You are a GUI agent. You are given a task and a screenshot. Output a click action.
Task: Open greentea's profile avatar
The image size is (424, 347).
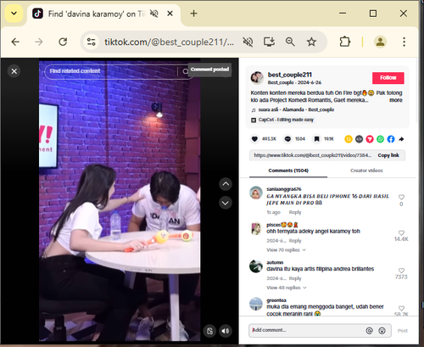tap(256, 304)
